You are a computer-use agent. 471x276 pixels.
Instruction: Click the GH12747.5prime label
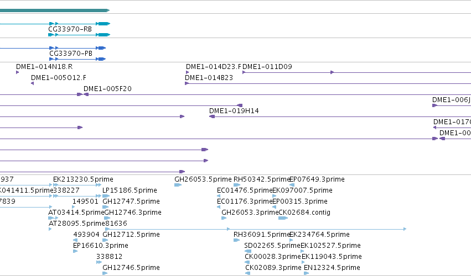(131, 201)
